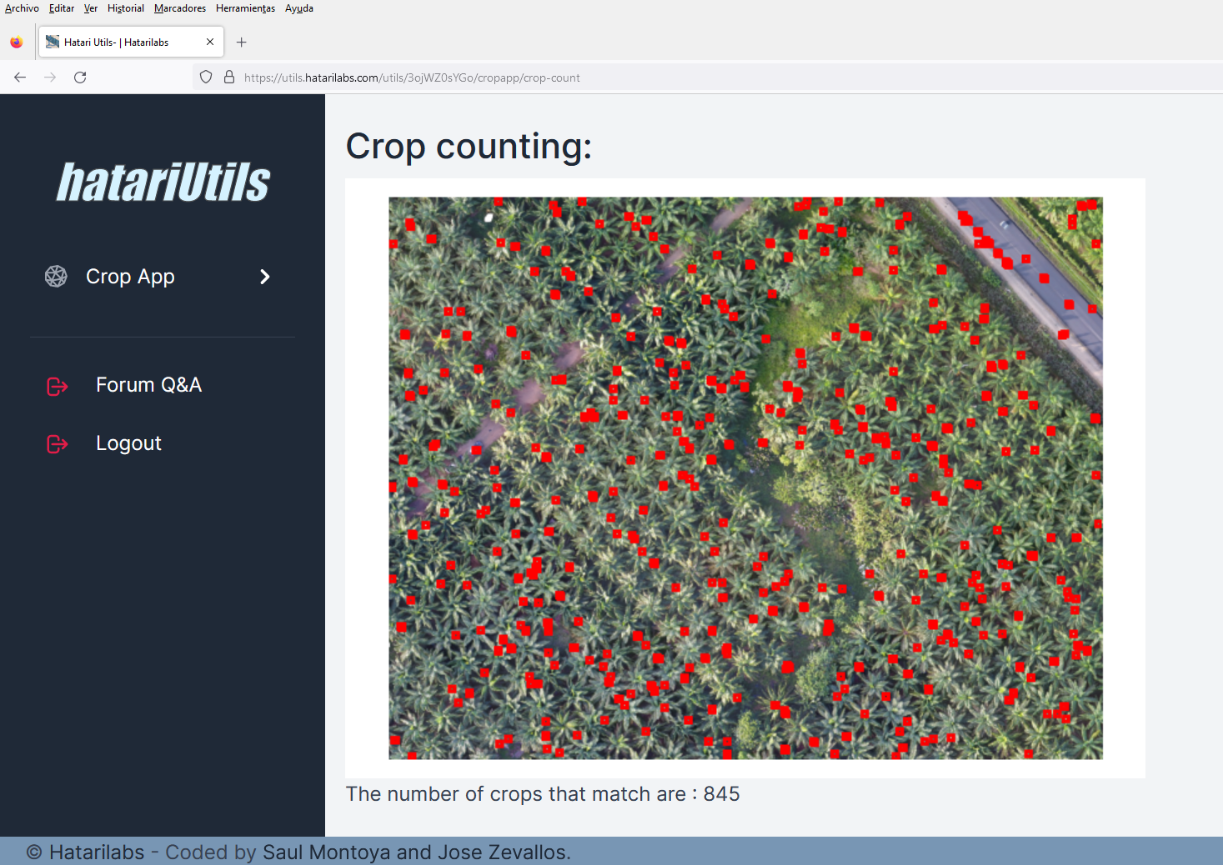Click the browser back arrow
Viewport: 1223px width, 865px height.
click(x=20, y=77)
